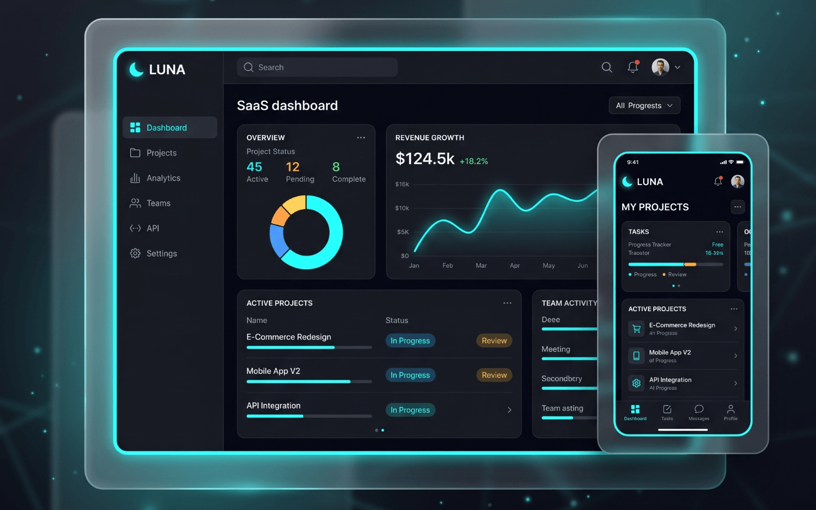Switch to Dashboard tab on phone

tap(635, 413)
